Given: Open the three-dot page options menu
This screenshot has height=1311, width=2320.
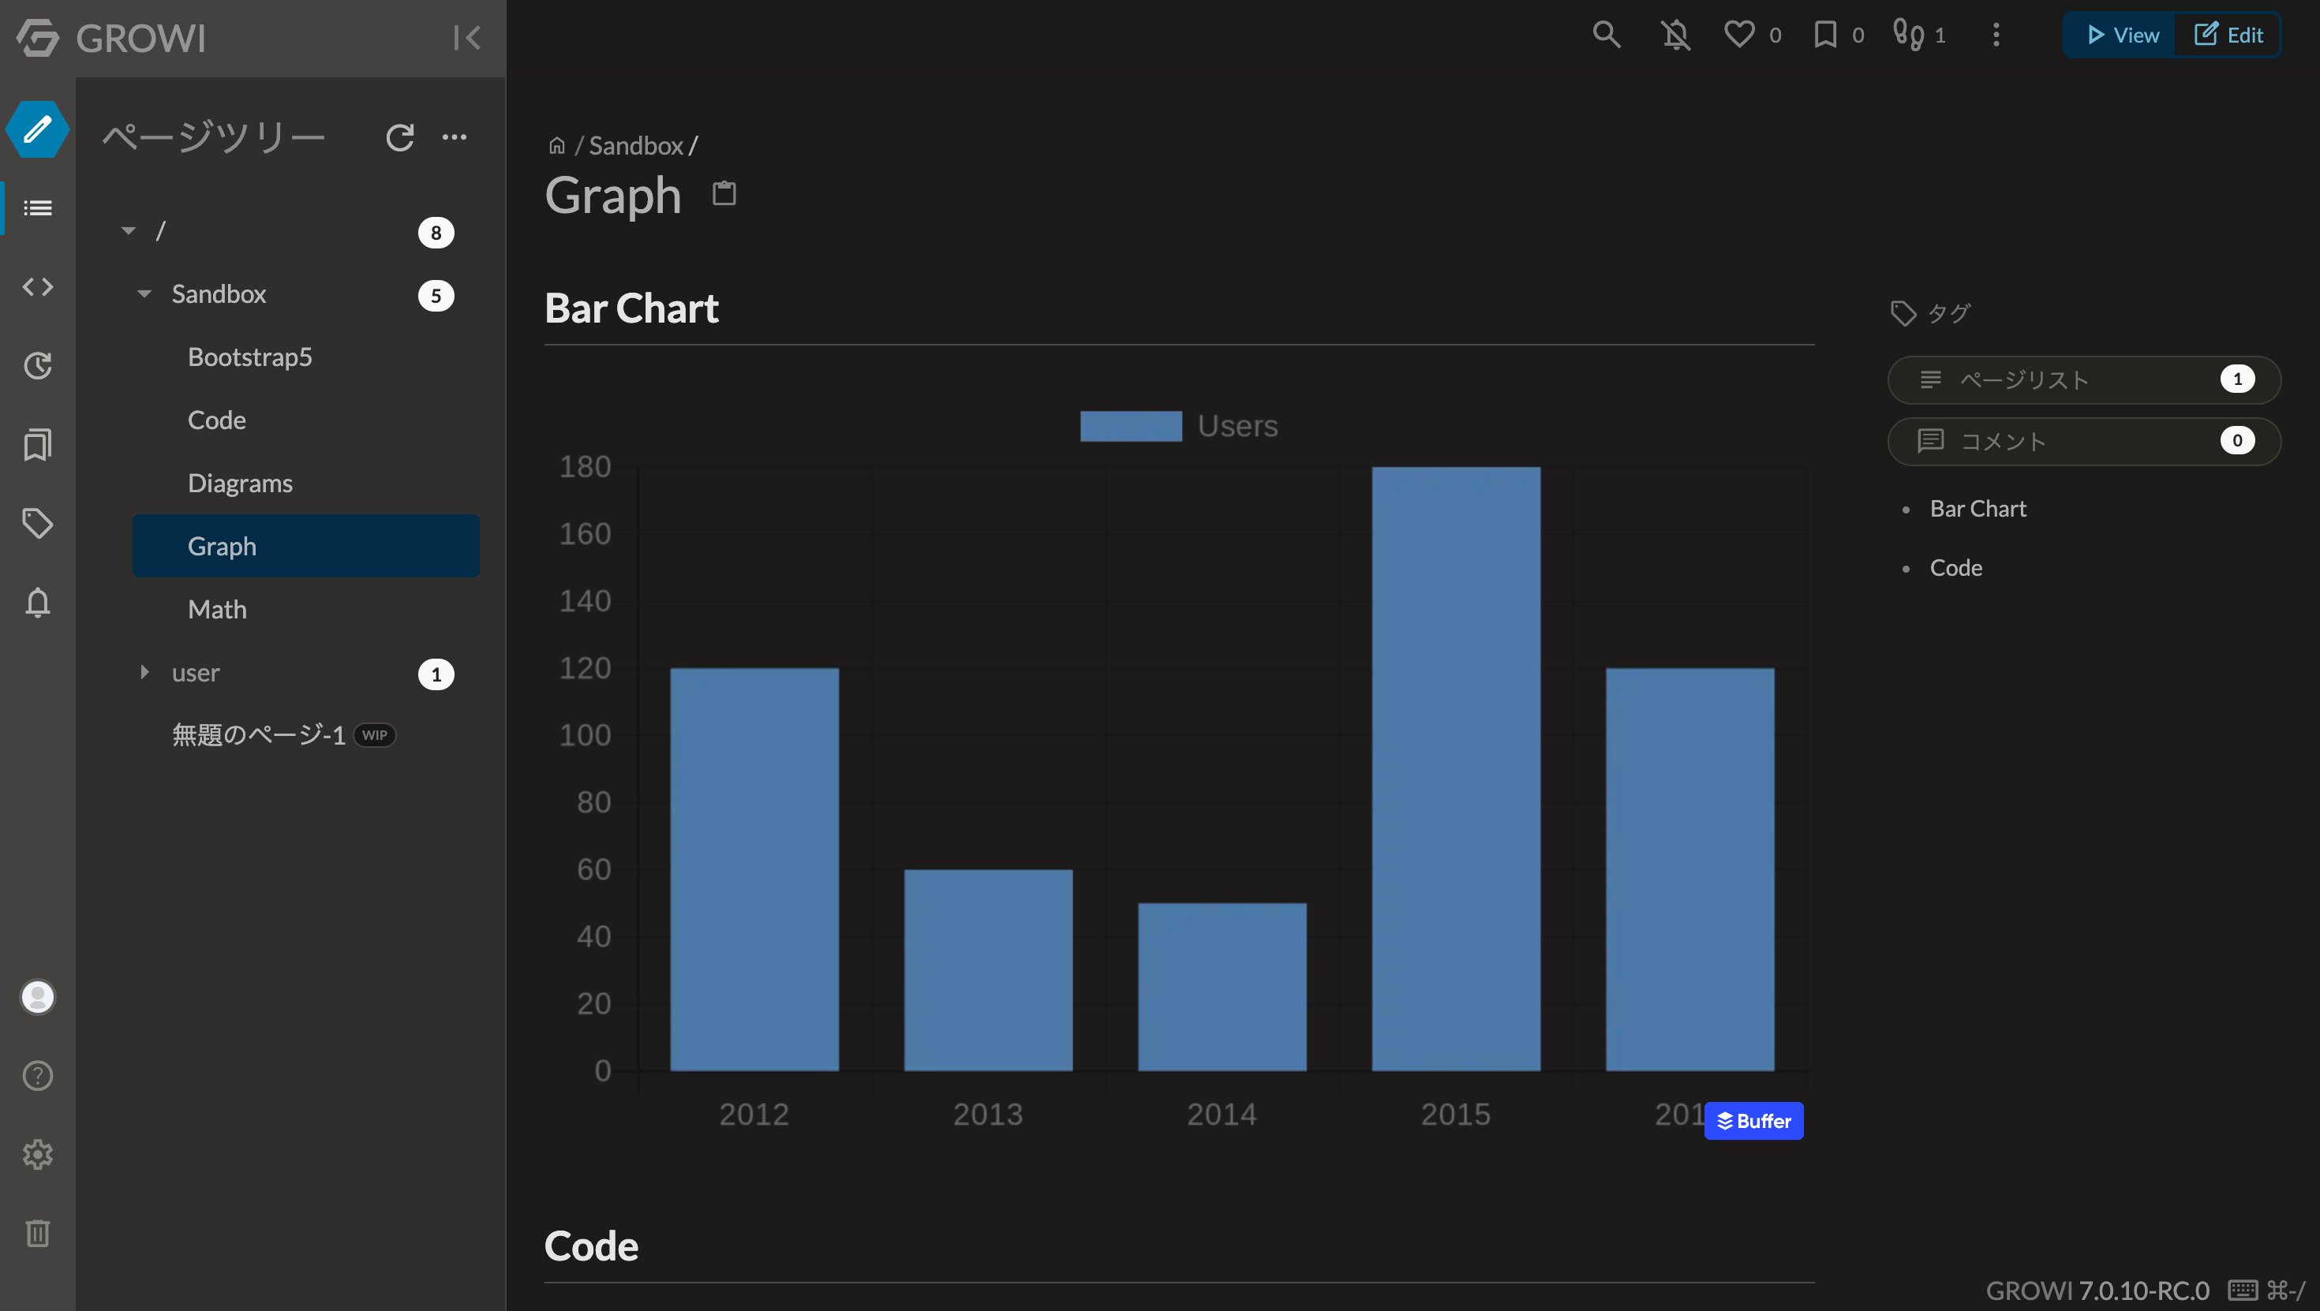Looking at the screenshot, I should pyautogui.click(x=1996, y=35).
